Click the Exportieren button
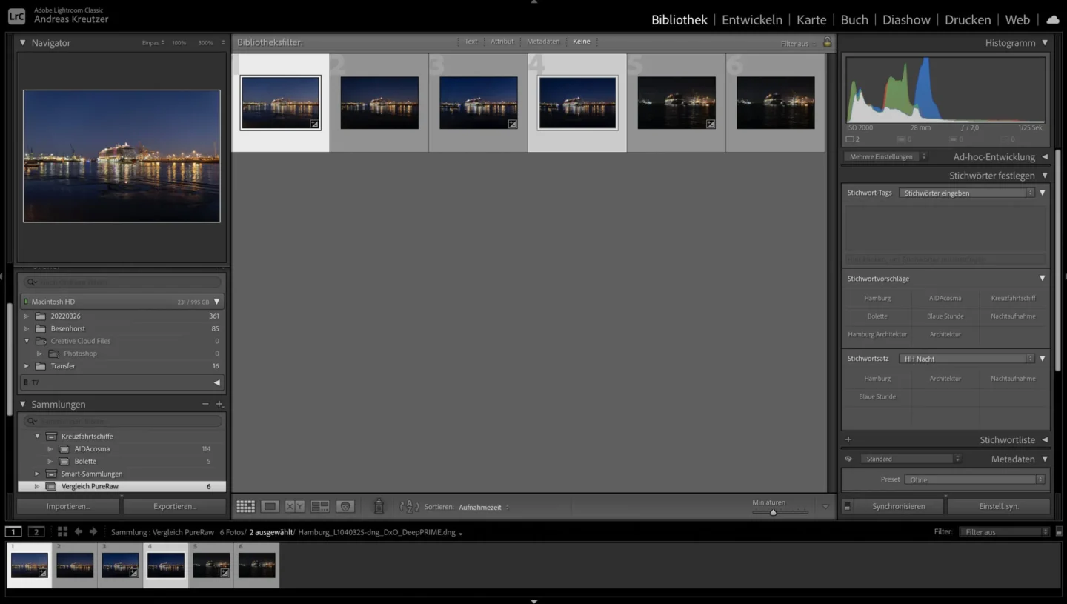 tap(174, 506)
